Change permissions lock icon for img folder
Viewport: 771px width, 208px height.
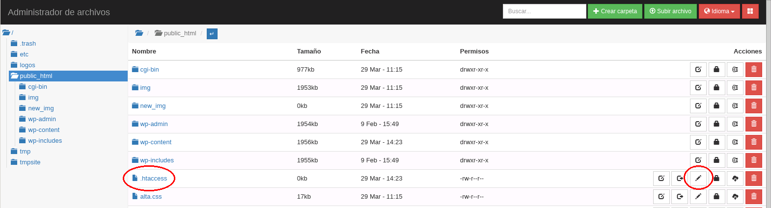click(x=716, y=88)
